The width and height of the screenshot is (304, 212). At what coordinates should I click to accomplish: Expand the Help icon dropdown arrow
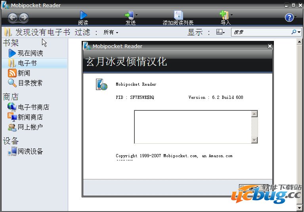tap(295, 17)
